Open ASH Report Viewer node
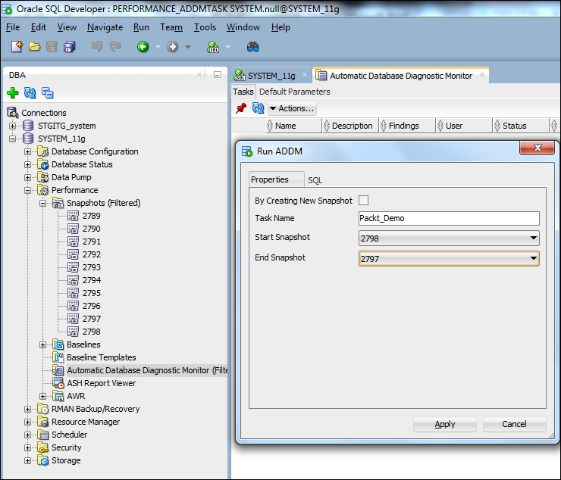The height and width of the screenshot is (480, 561). [102, 383]
